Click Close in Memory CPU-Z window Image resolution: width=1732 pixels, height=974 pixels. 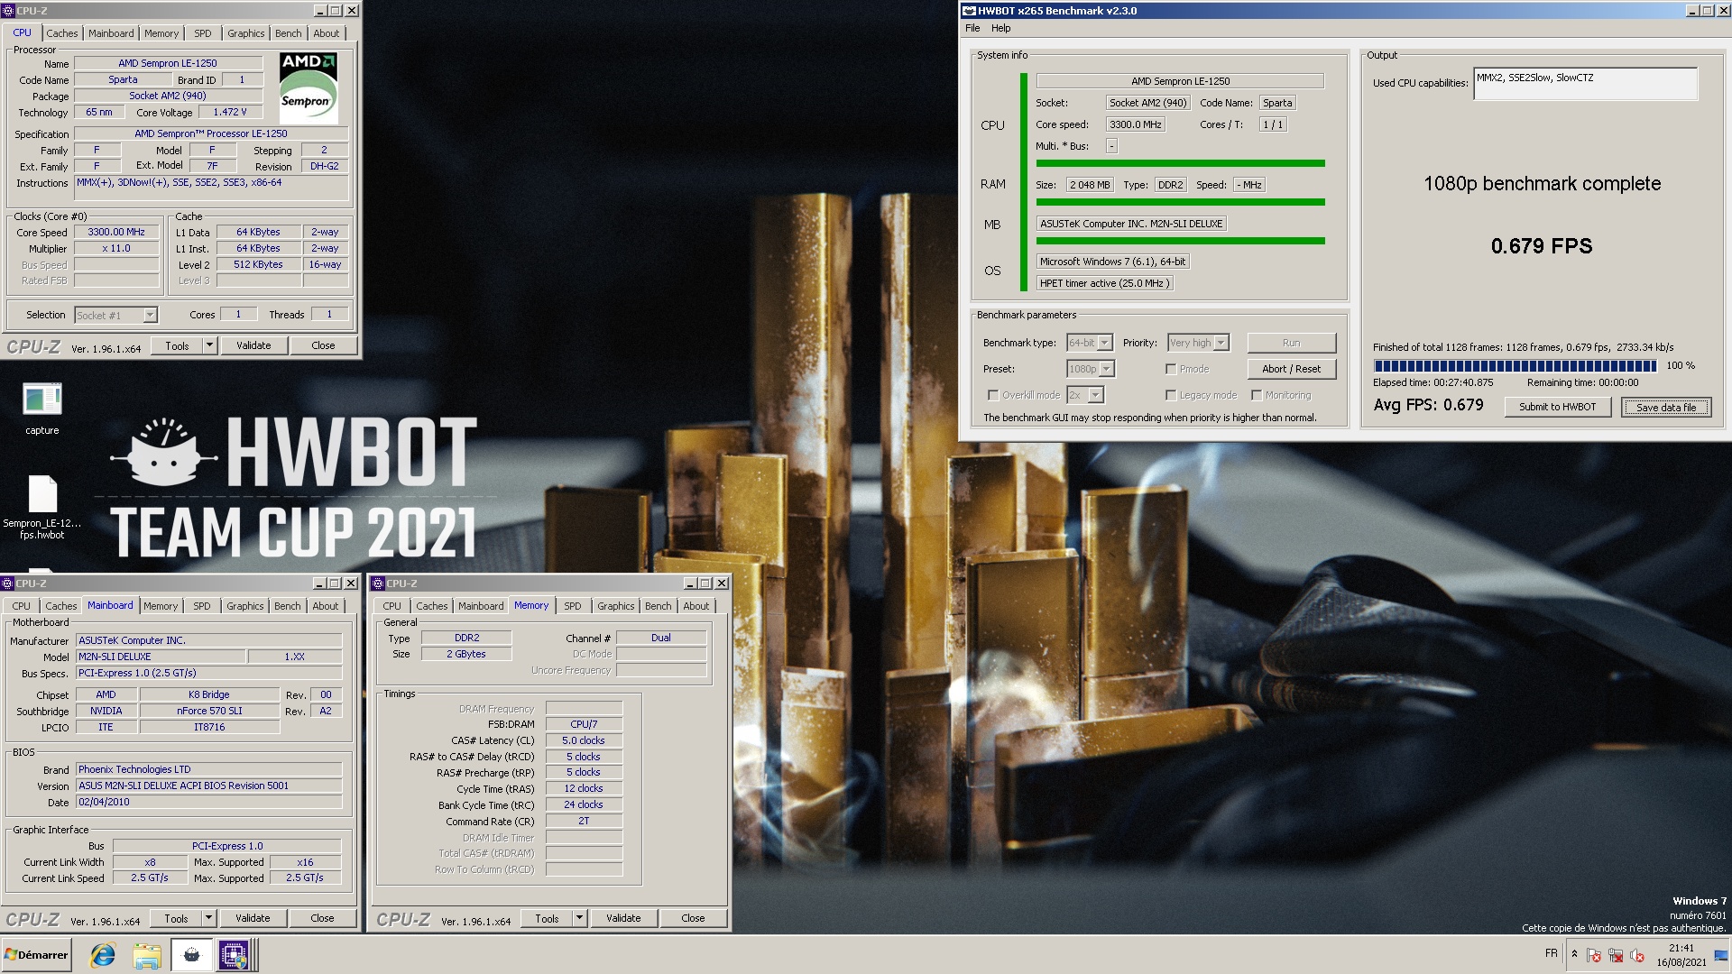point(693,918)
